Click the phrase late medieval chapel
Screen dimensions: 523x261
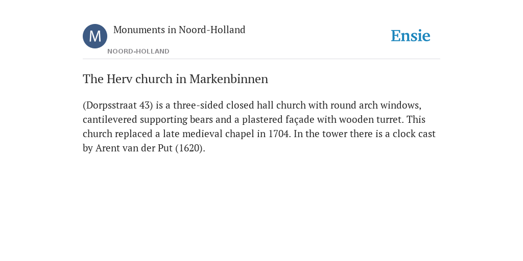point(208,134)
